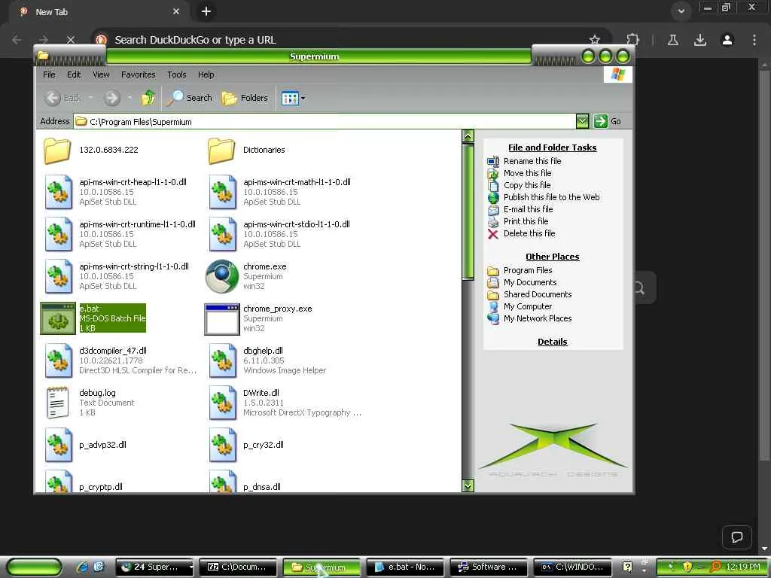Select api-ms-win-crt-heap-l1-1-0.dll icon
This screenshot has height=578, width=771.
tap(58, 192)
